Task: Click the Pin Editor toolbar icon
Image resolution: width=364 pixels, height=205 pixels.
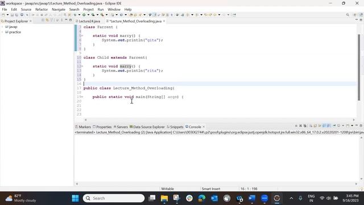Action: [234, 15]
